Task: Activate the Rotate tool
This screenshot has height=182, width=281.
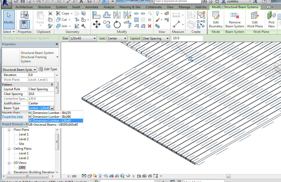Action: click(117, 25)
